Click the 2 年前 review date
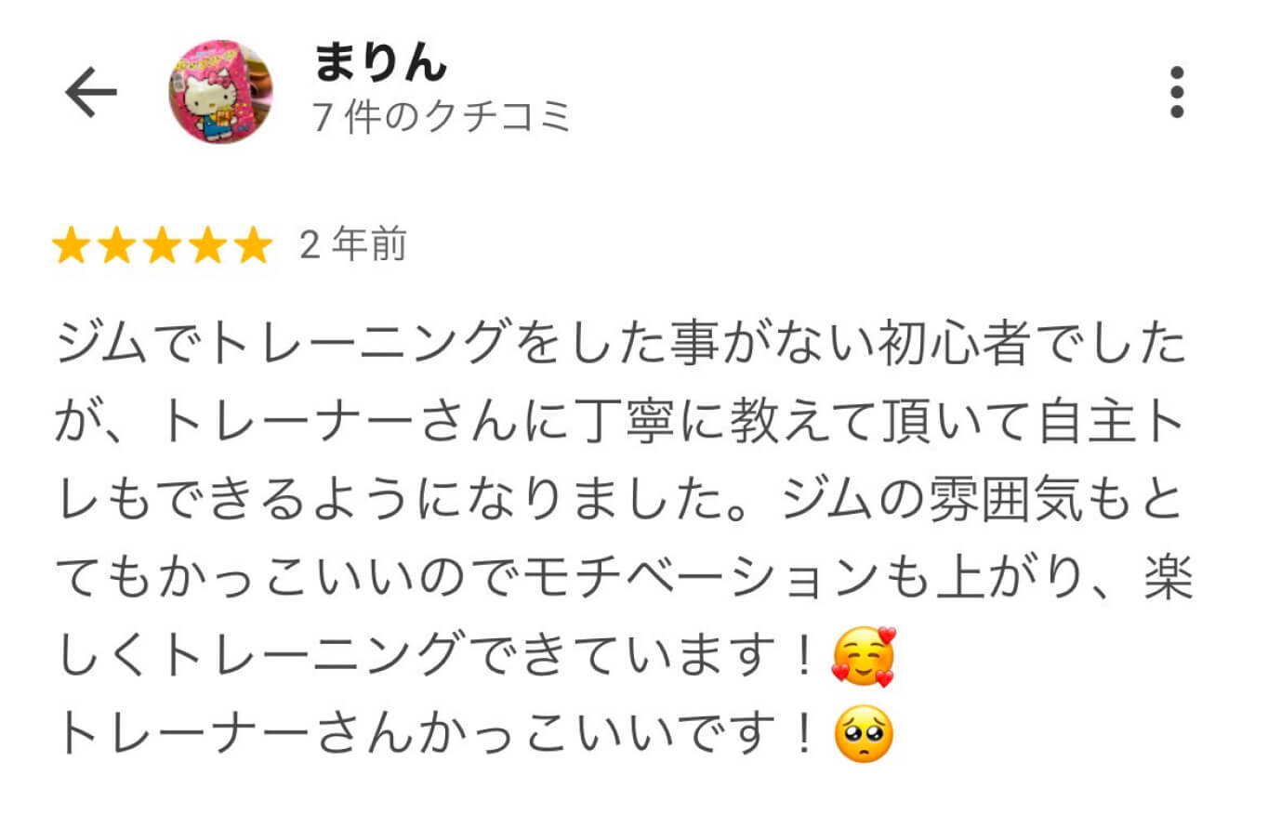The height and width of the screenshot is (827, 1268). (x=353, y=245)
